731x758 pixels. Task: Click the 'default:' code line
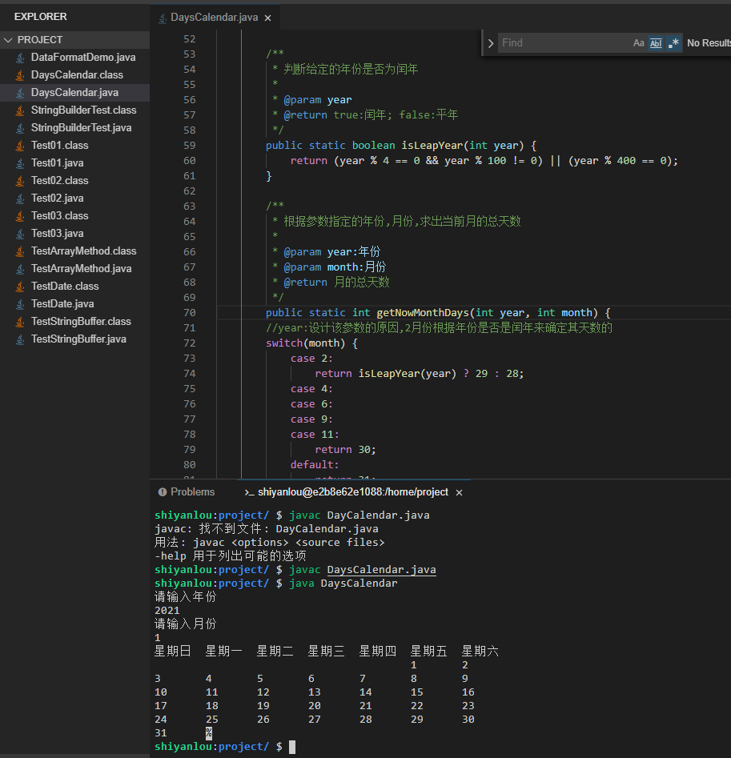315,464
